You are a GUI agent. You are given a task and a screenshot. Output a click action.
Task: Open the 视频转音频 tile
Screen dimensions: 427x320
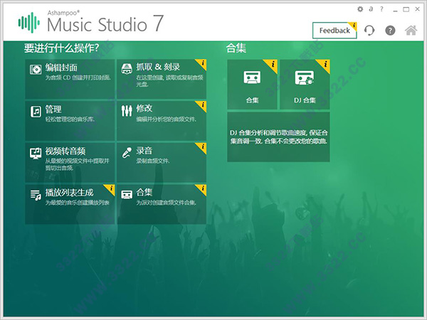click(x=70, y=162)
